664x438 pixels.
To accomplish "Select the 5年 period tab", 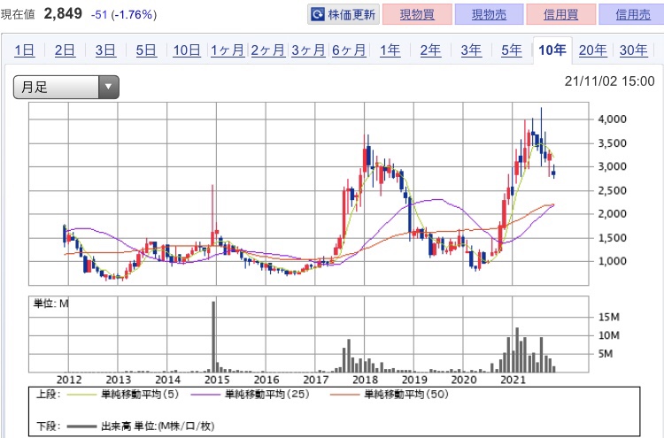I will tap(512, 50).
